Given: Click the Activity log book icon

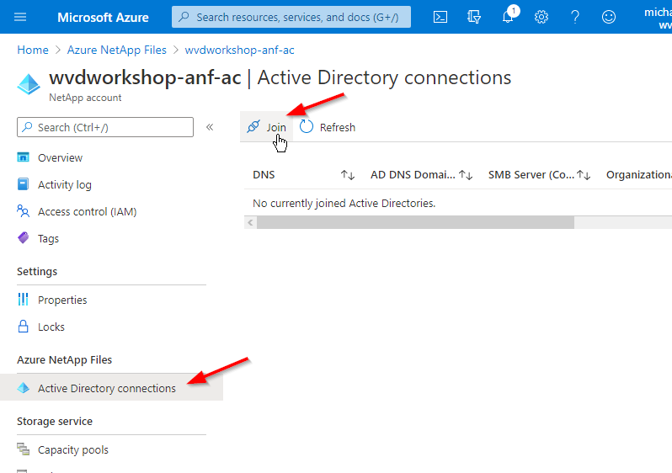Looking at the screenshot, I should tap(23, 184).
